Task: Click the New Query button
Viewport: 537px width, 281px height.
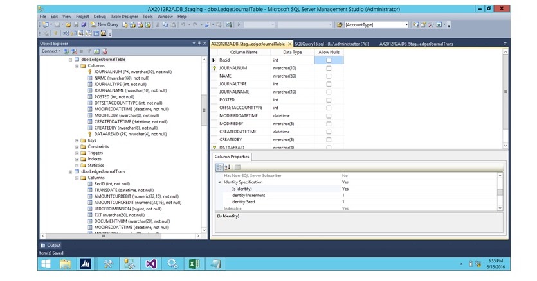Action: tap(104, 24)
